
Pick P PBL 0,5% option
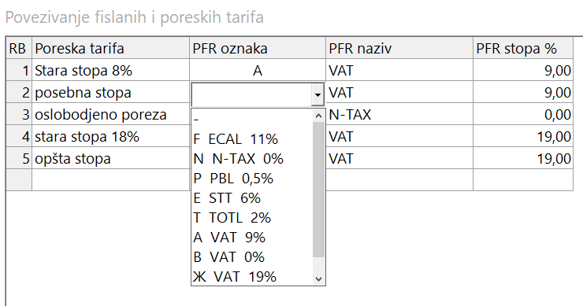point(253,179)
